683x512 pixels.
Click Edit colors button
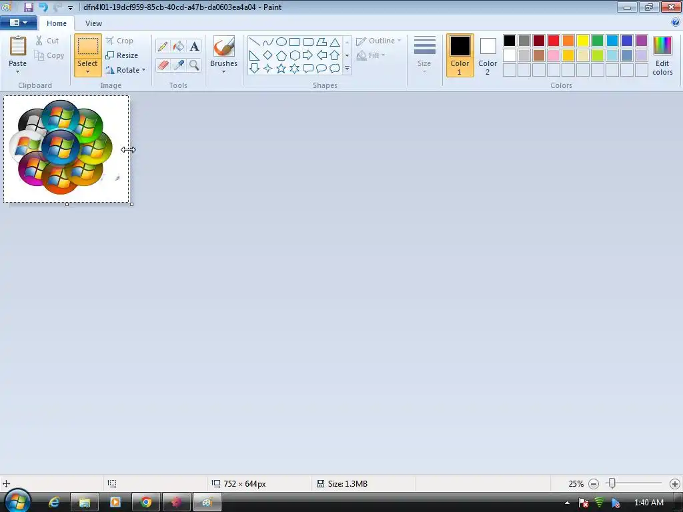pos(662,56)
